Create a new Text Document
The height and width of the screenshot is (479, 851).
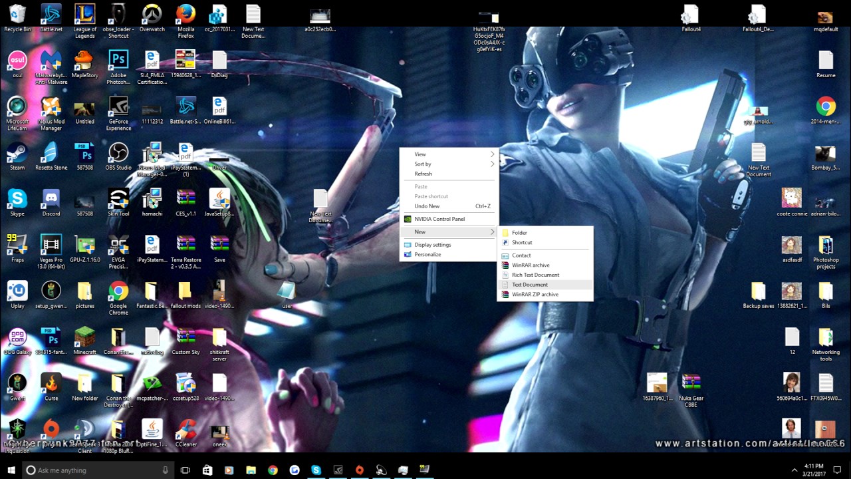click(545, 285)
